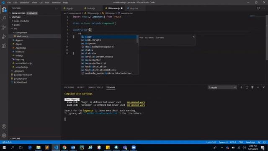Image resolution: width=268 pixels, height=151 pixels.
Task: Collapse the YOUTUBE folder section
Action: (16, 17)
